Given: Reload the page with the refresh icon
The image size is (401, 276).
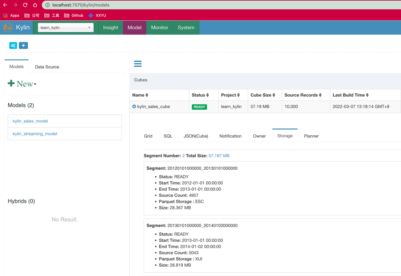Looking at the screenshot, I should pyautogui.click(x=25, y=5).
